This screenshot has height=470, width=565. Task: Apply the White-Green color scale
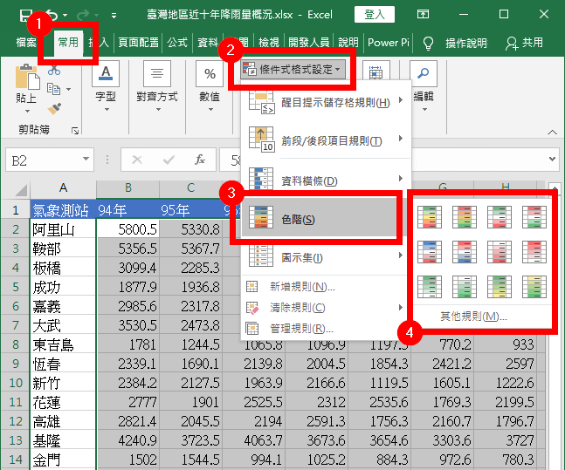(464, 287)
